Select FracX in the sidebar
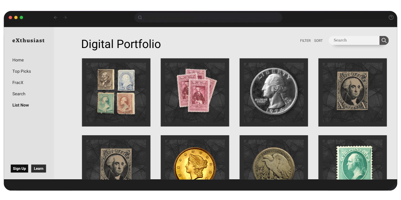Viewport: 401px width, 200px height. (x=17, y=83)
